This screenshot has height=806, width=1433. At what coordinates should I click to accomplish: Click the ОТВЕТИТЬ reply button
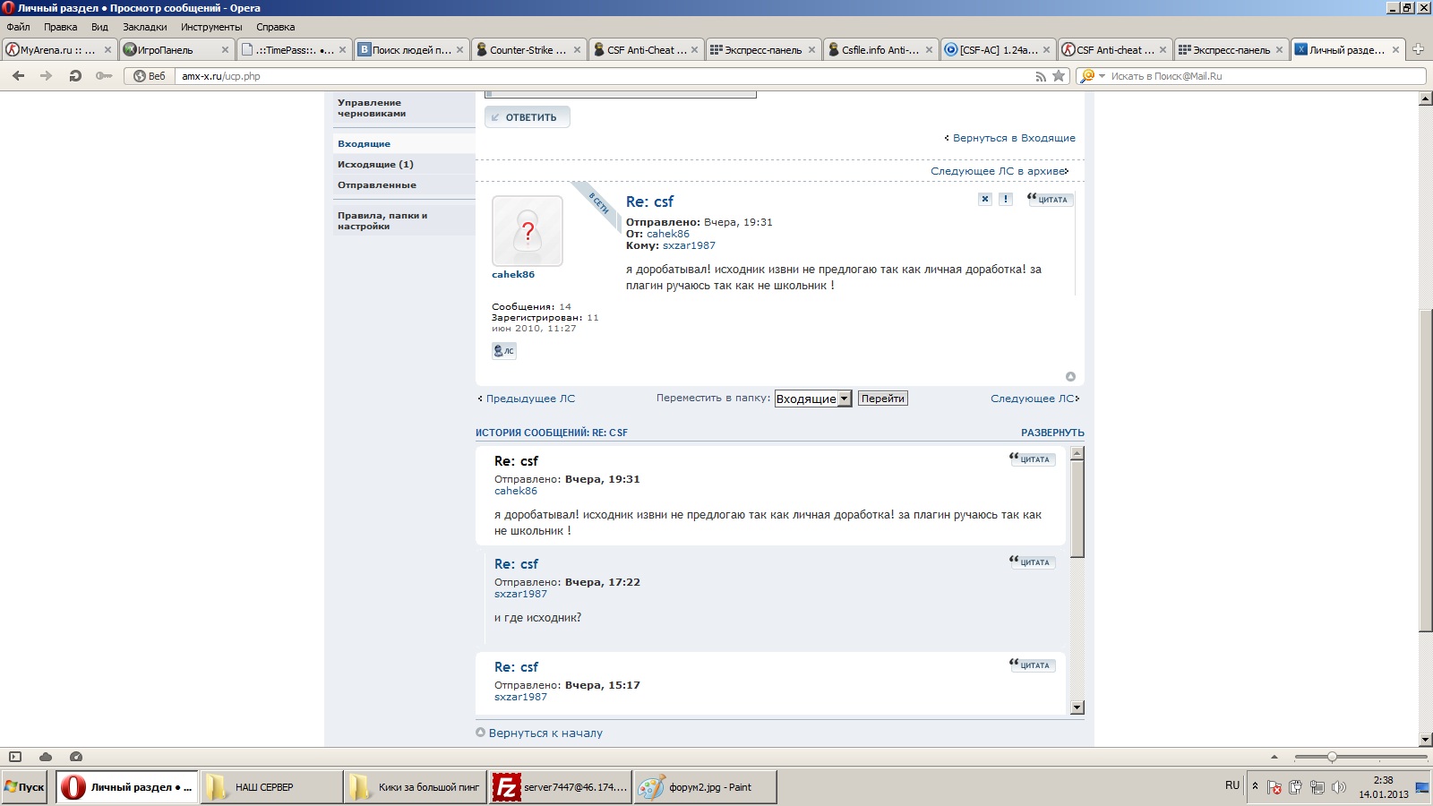pos(528,117)
